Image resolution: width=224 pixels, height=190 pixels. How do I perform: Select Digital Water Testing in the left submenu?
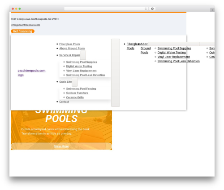tap(79, 66)
